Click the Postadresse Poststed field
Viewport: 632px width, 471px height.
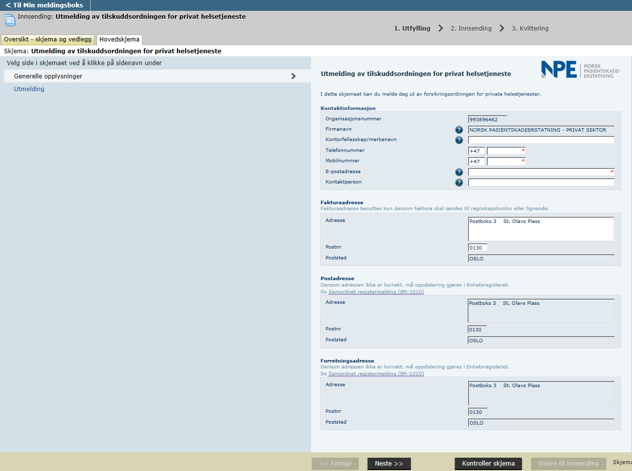(541, 340)
